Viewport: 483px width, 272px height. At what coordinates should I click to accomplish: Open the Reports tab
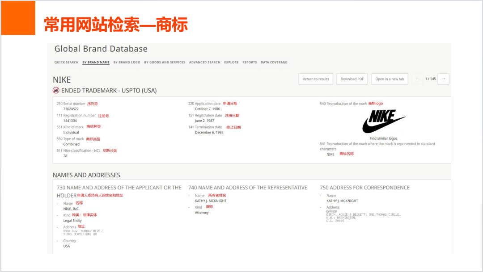(250, 62)
